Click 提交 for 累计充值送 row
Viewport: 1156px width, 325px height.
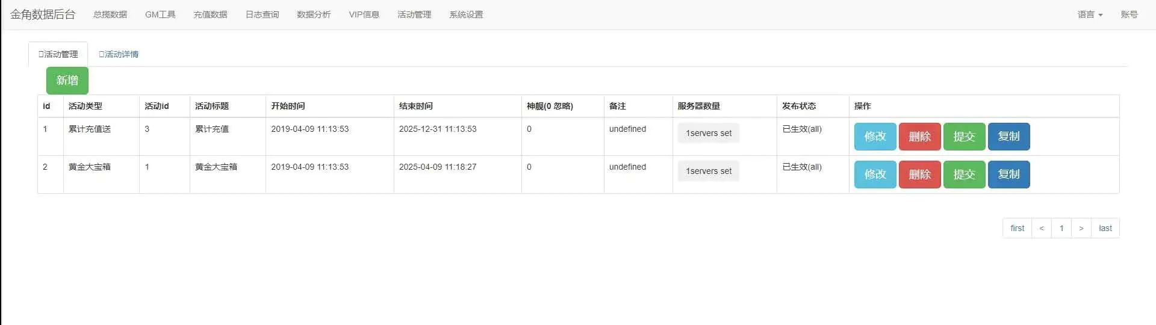965,137
